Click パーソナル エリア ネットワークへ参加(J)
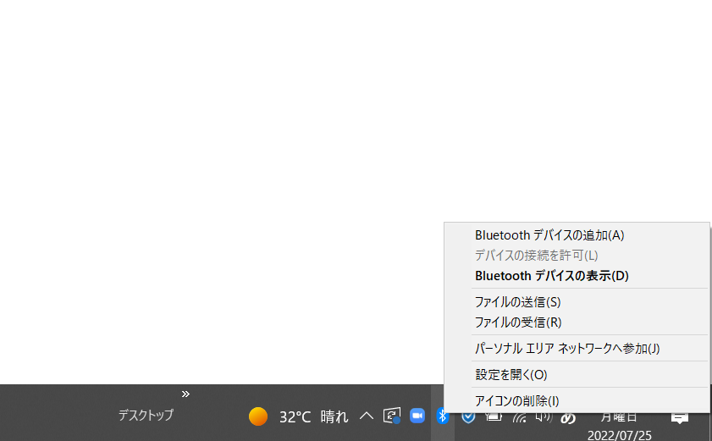Viewport: 712px width, 441px height. click(x=577, y=349)
